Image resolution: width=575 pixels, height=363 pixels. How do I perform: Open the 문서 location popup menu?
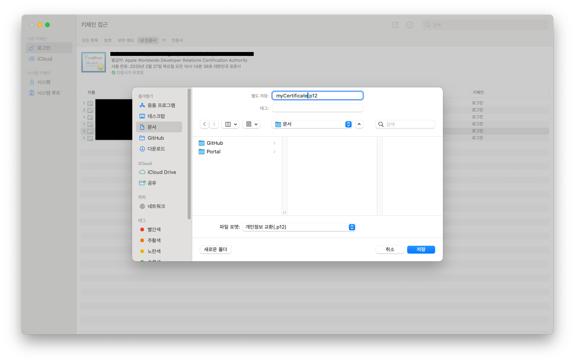pyautogui.click(x=312, y=124)
